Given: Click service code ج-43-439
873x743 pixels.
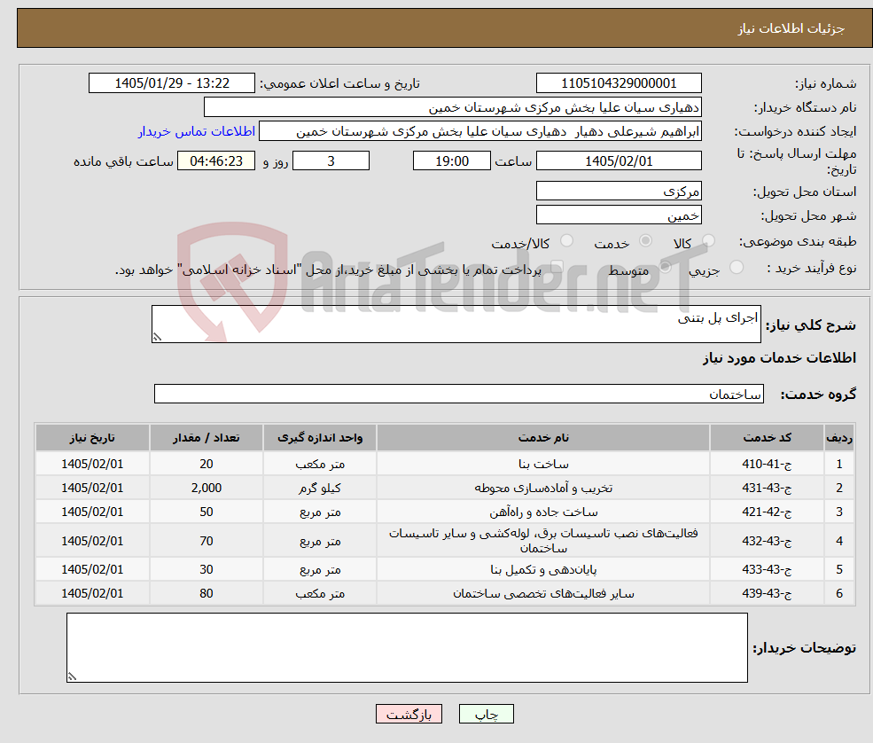Looking at the screenshot, I should coord(767,594).
